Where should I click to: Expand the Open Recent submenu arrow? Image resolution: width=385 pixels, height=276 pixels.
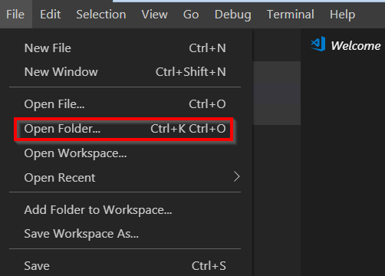point(237,176)
